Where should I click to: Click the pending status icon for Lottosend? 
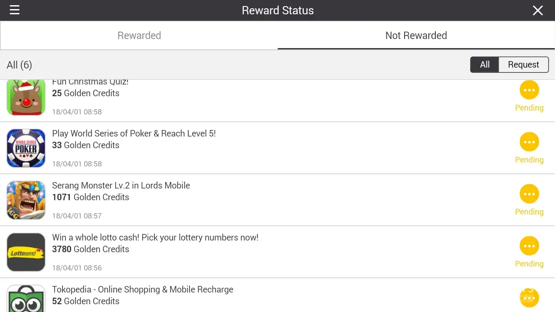pos(529,246)
